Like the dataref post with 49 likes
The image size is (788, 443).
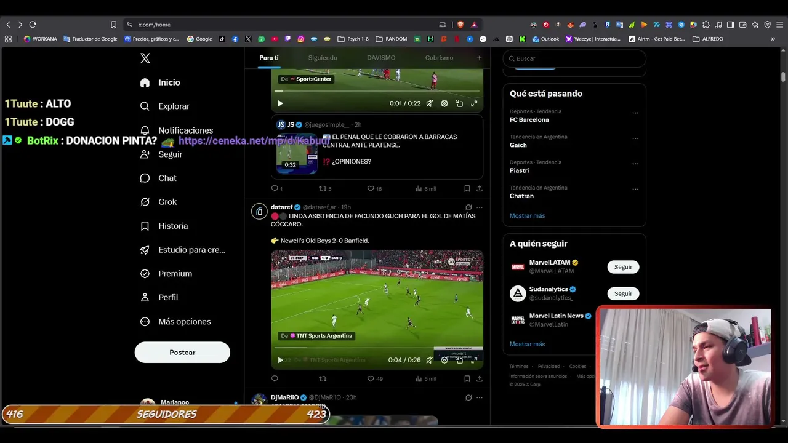pyautogui.click(x=371, y=379)
